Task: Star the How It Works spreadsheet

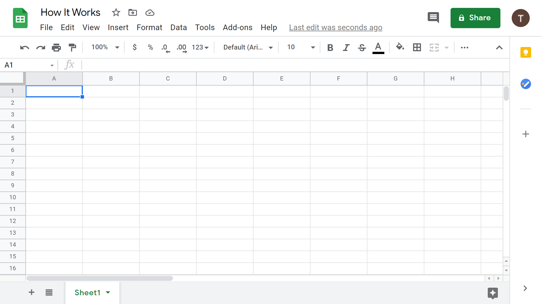Action: click(x=116, y=12)
